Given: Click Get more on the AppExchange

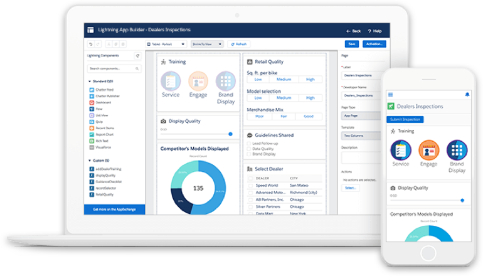Looking at the screenshot, I should coord(114,210).
